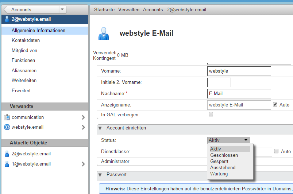Screen dimensions: 293x194
Task: Click the chevron arrow beside communication
Action: pos(83,117)
